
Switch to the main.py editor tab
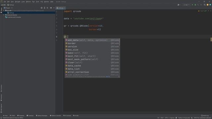pos(61,8)
